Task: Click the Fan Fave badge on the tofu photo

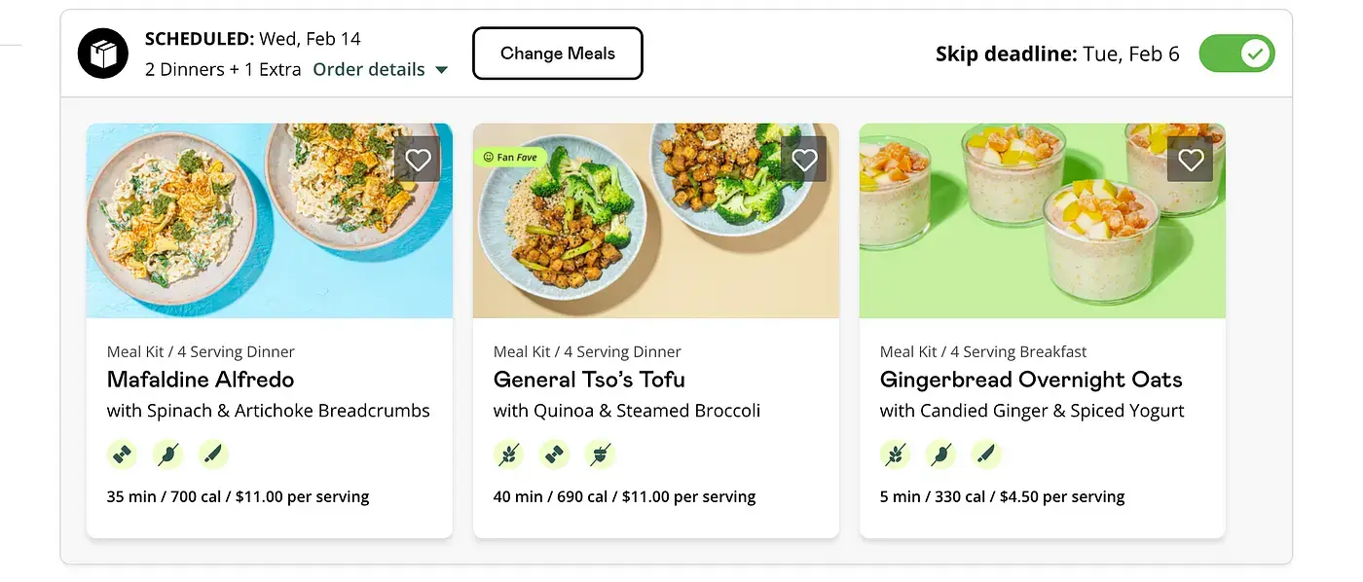Action: (509, 157)
